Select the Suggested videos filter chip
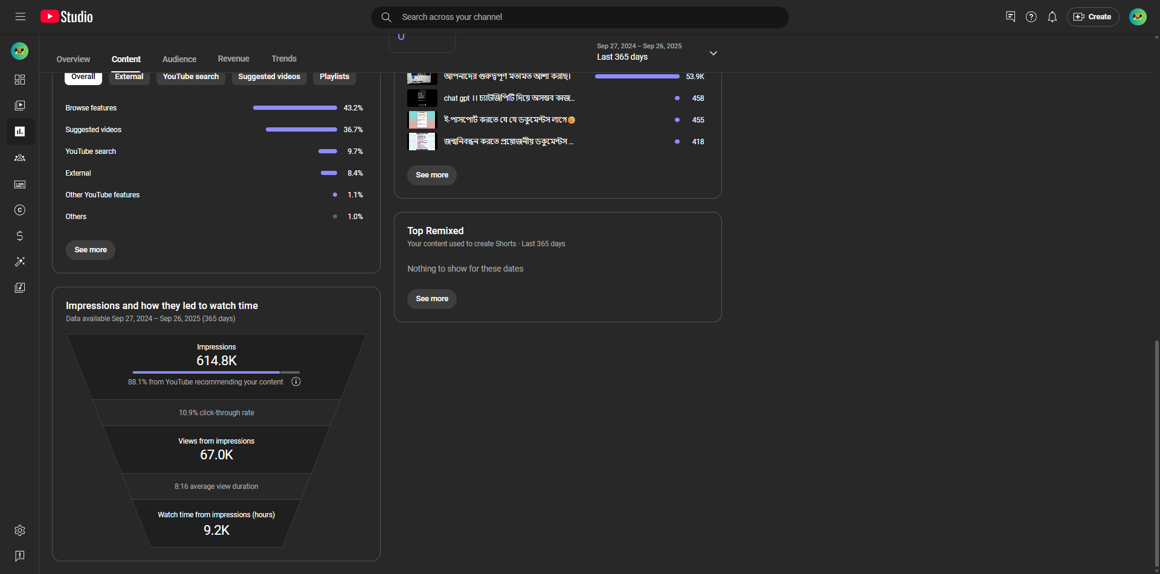This screenshot has height=574, width=1160. (269, 77)
